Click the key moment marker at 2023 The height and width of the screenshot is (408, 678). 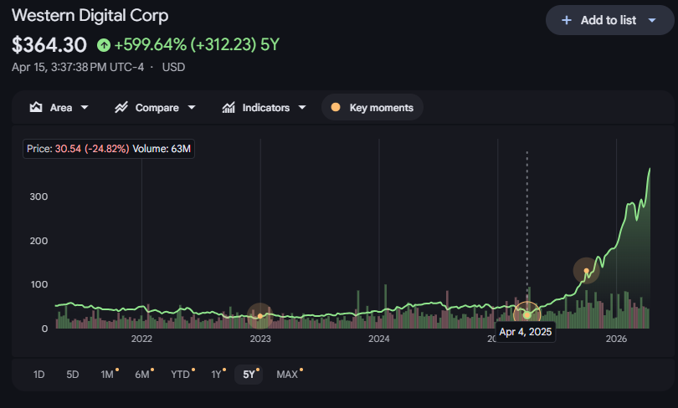coord(259,316)
